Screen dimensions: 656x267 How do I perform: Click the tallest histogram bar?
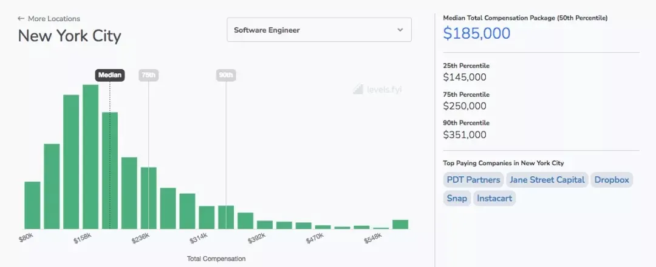coord(91,156)
